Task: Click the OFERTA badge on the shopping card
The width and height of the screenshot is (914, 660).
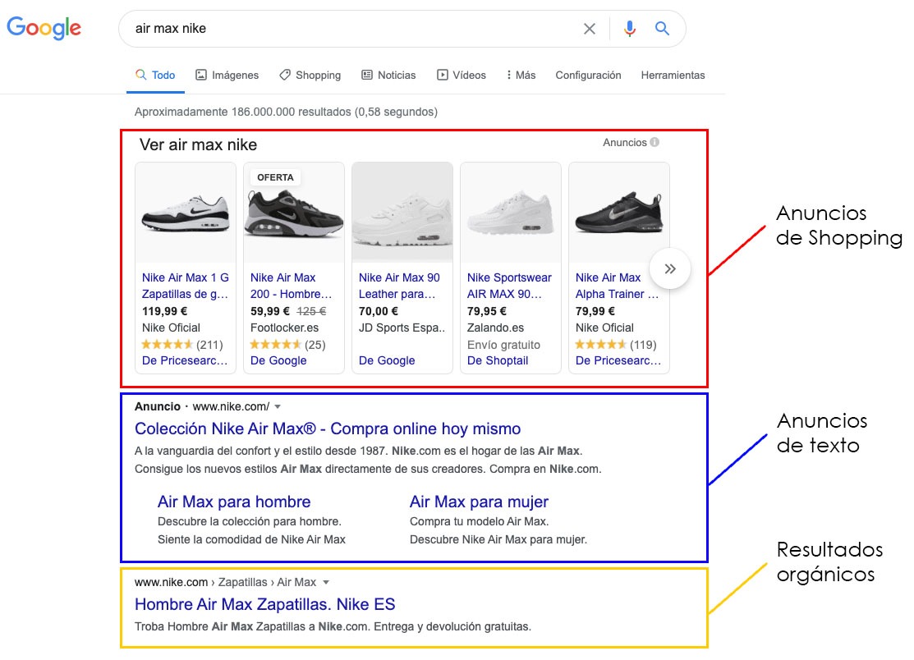Action: pos(275,177)
